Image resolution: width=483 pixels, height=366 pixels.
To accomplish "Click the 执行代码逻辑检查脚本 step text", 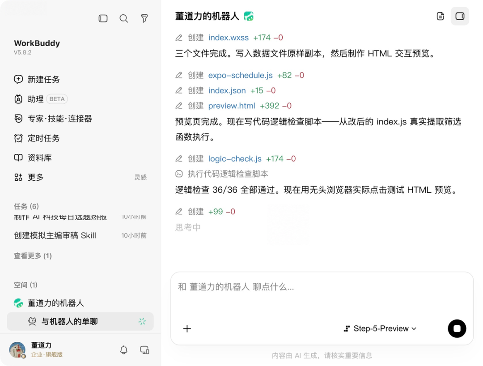I will click(x=228, y=174).
